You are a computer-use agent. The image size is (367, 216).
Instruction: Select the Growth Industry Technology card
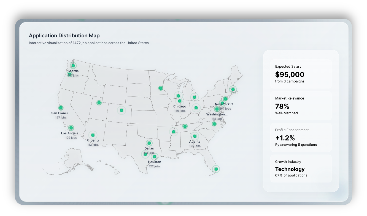tap(301, 168)
